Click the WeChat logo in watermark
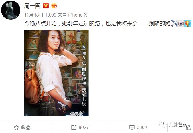The height and width of the screenshot is (133, 193). tap(163, 125)
